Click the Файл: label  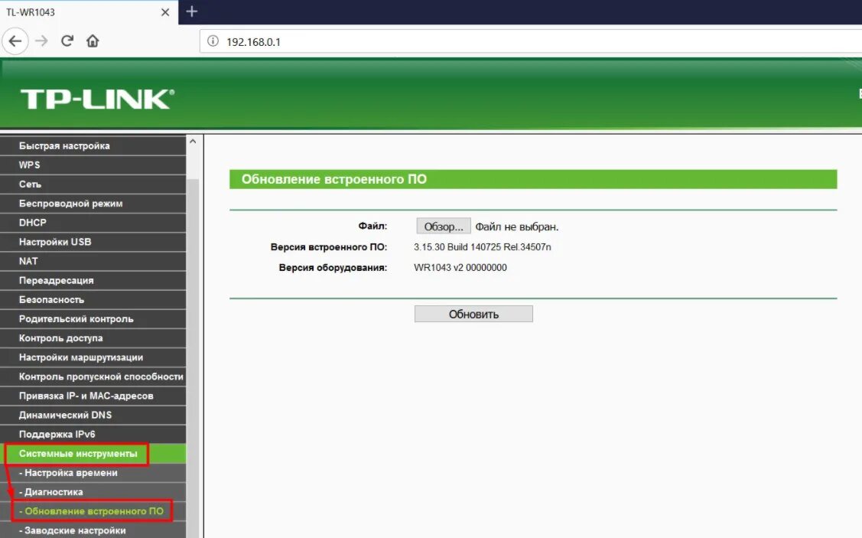372,226
